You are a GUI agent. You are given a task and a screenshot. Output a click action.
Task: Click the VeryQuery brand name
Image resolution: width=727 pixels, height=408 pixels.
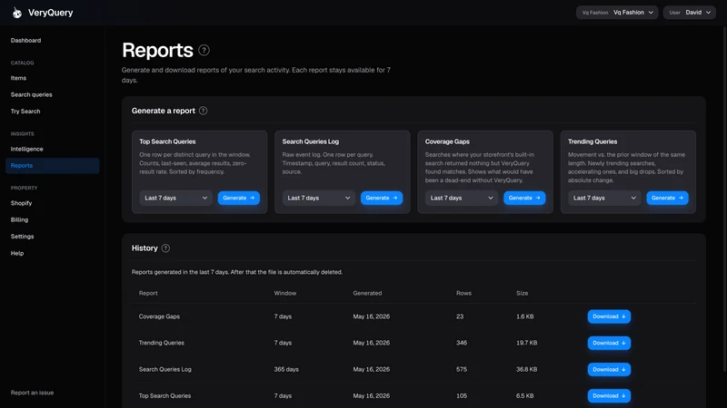(51, 13)
